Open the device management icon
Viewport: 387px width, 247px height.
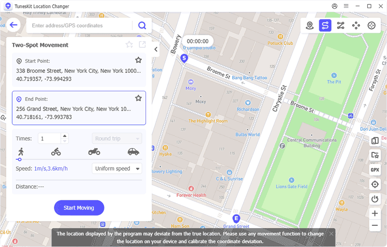point(375,141)
